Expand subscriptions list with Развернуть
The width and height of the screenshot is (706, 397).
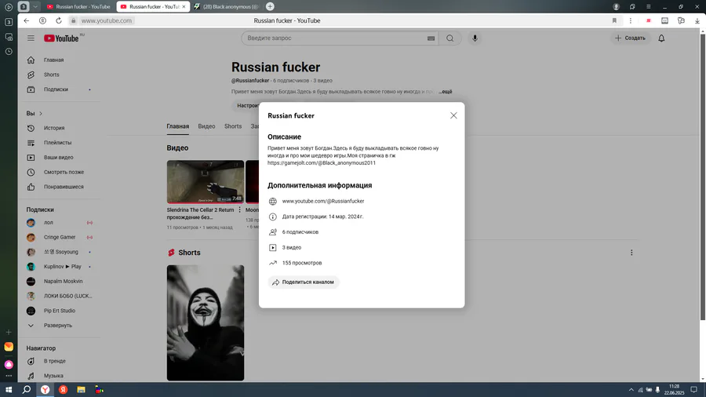click(x=59, y=326)
